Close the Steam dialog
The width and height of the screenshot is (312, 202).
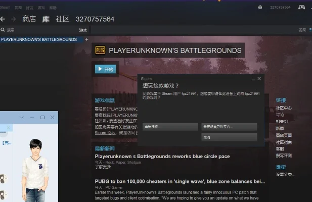coord(259,79)
